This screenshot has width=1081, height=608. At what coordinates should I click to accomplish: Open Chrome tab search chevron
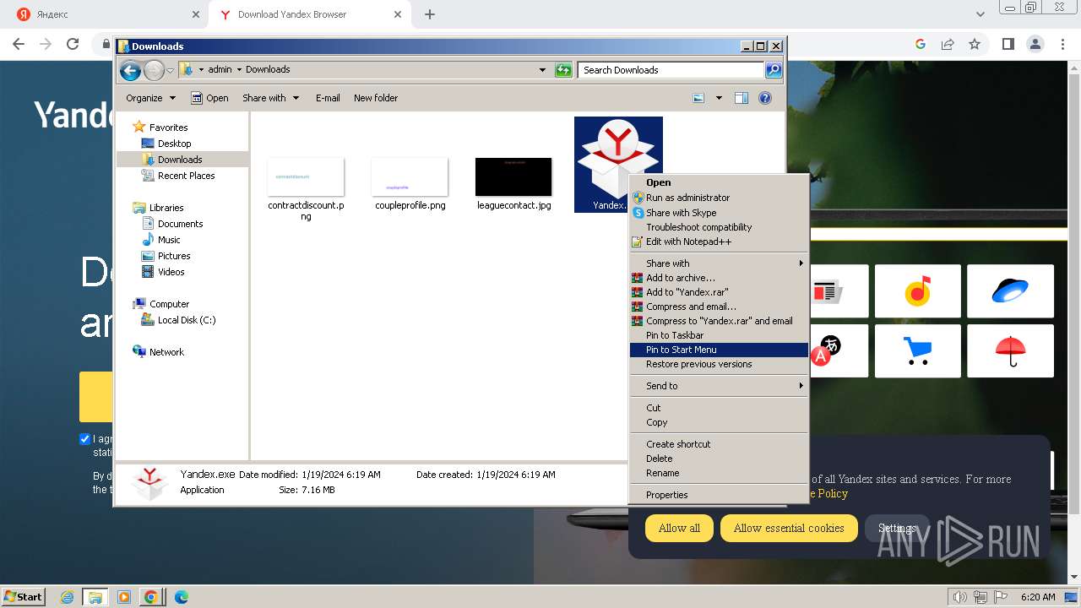pyautogui.click(x=980, y=14)
